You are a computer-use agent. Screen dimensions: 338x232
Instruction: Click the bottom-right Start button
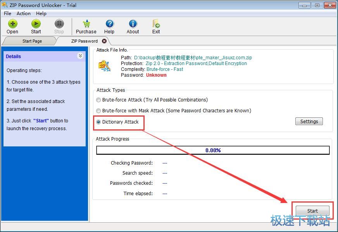[312, 211]
